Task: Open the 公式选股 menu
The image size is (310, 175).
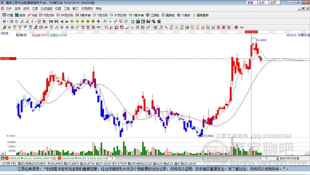Action: [x=46, y=8]
